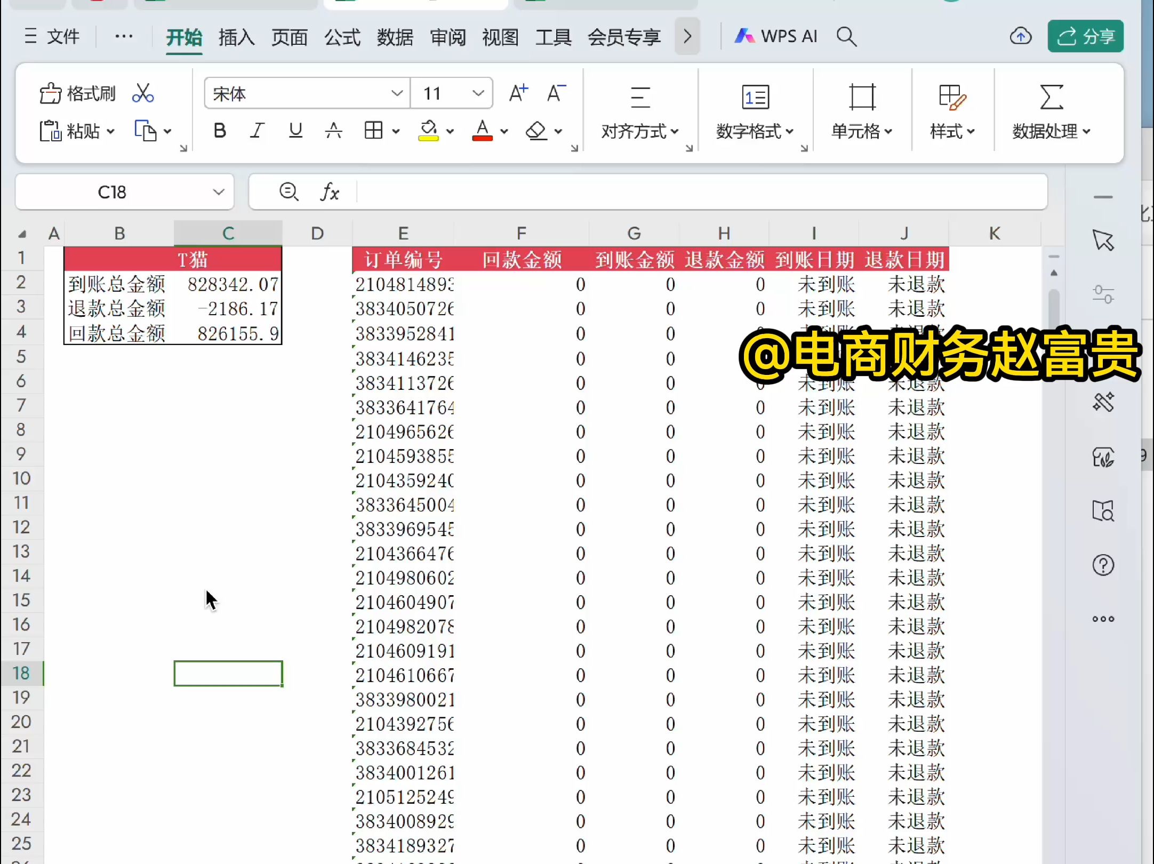Switch to the 开始 (Home) tab
The height and width of the screenshot is (864, 1154).
click(184, 37)
